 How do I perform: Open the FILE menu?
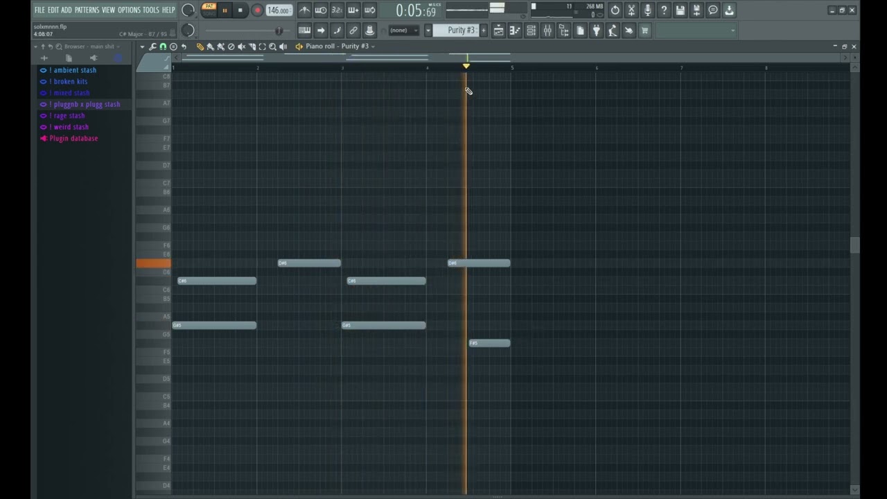tap(39, 10)
